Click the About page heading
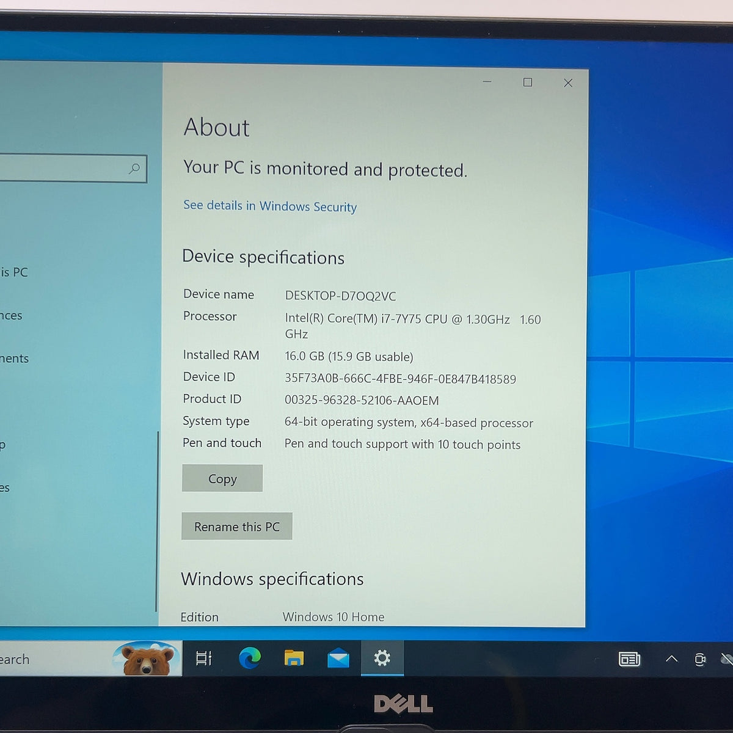This screenshot has height=733, width=733. 217,128
